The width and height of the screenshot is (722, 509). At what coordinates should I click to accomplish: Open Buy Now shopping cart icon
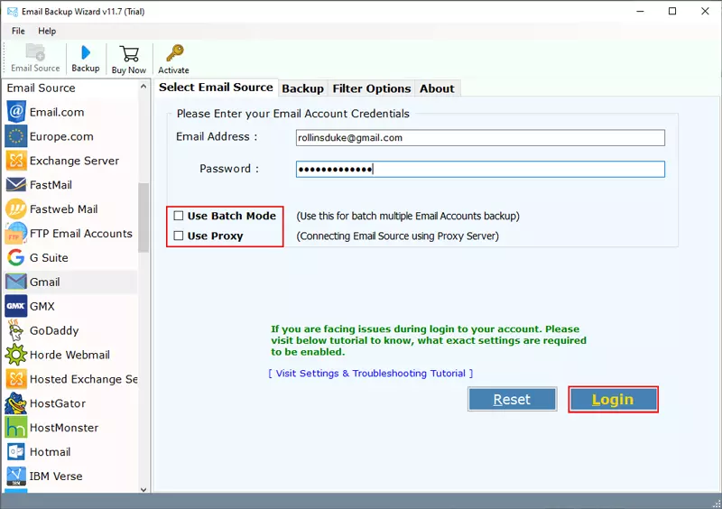(129, 53)
